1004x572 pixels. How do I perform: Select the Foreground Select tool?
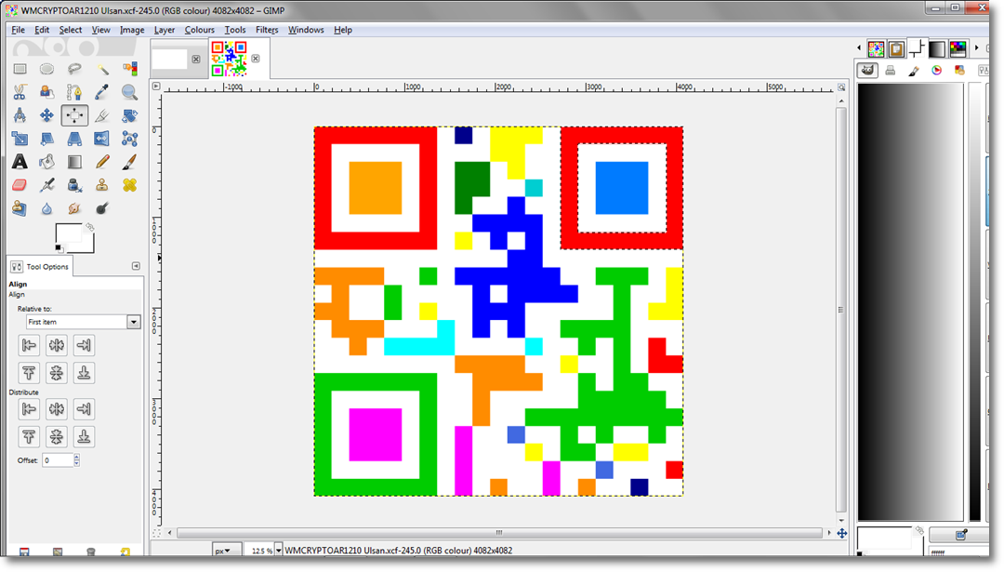[x=46, y=92]
